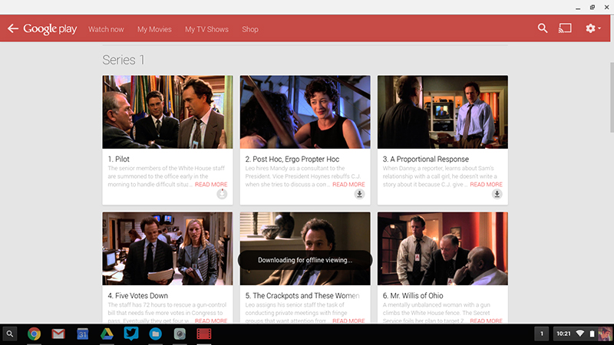Open Google Calendar from the shelf
This screenshot has width=614, height=345.
click(83, 334)
